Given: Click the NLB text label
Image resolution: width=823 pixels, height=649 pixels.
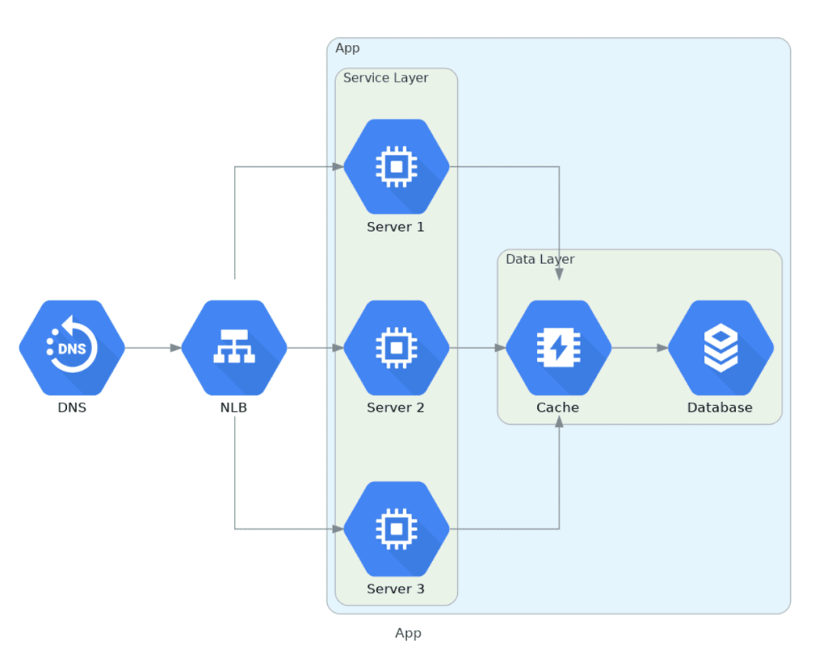Looking at the screenshot, I should 234,407.
